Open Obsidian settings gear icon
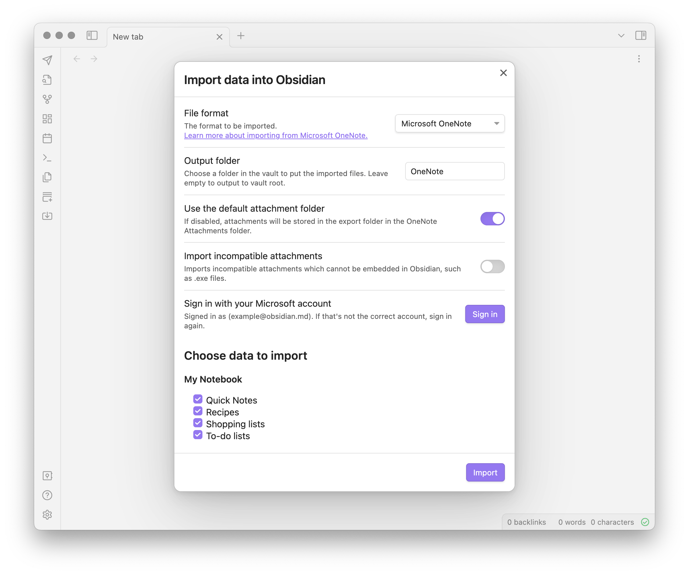The height and width of the screenshot is (575, 689). pos(48,514)
